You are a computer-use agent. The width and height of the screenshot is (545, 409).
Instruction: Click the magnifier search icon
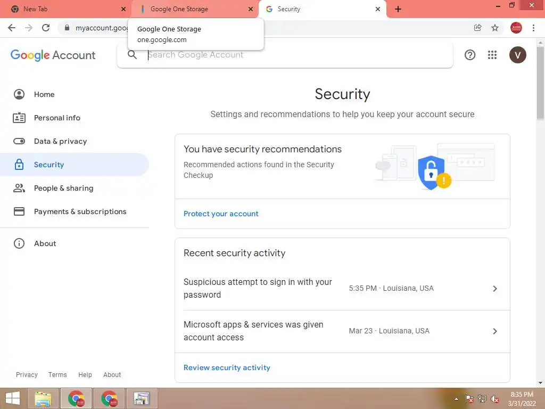tap(132, 55)
